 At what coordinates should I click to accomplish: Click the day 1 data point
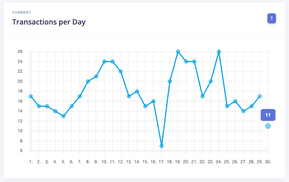31,96
